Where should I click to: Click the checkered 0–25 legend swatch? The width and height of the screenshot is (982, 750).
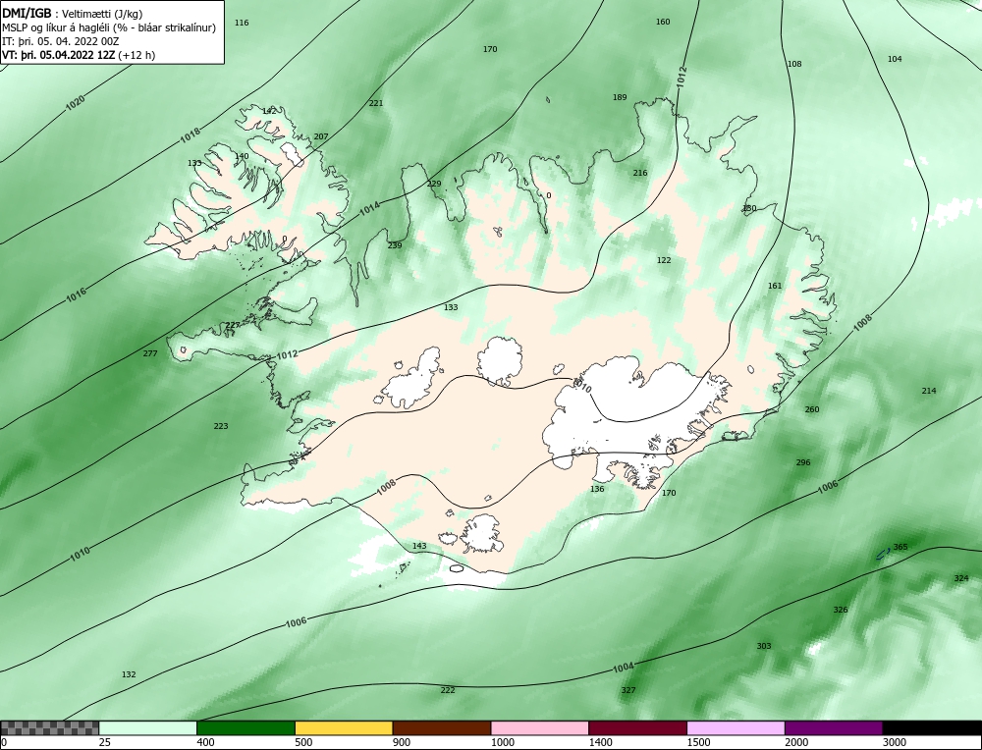pos(49,728)
